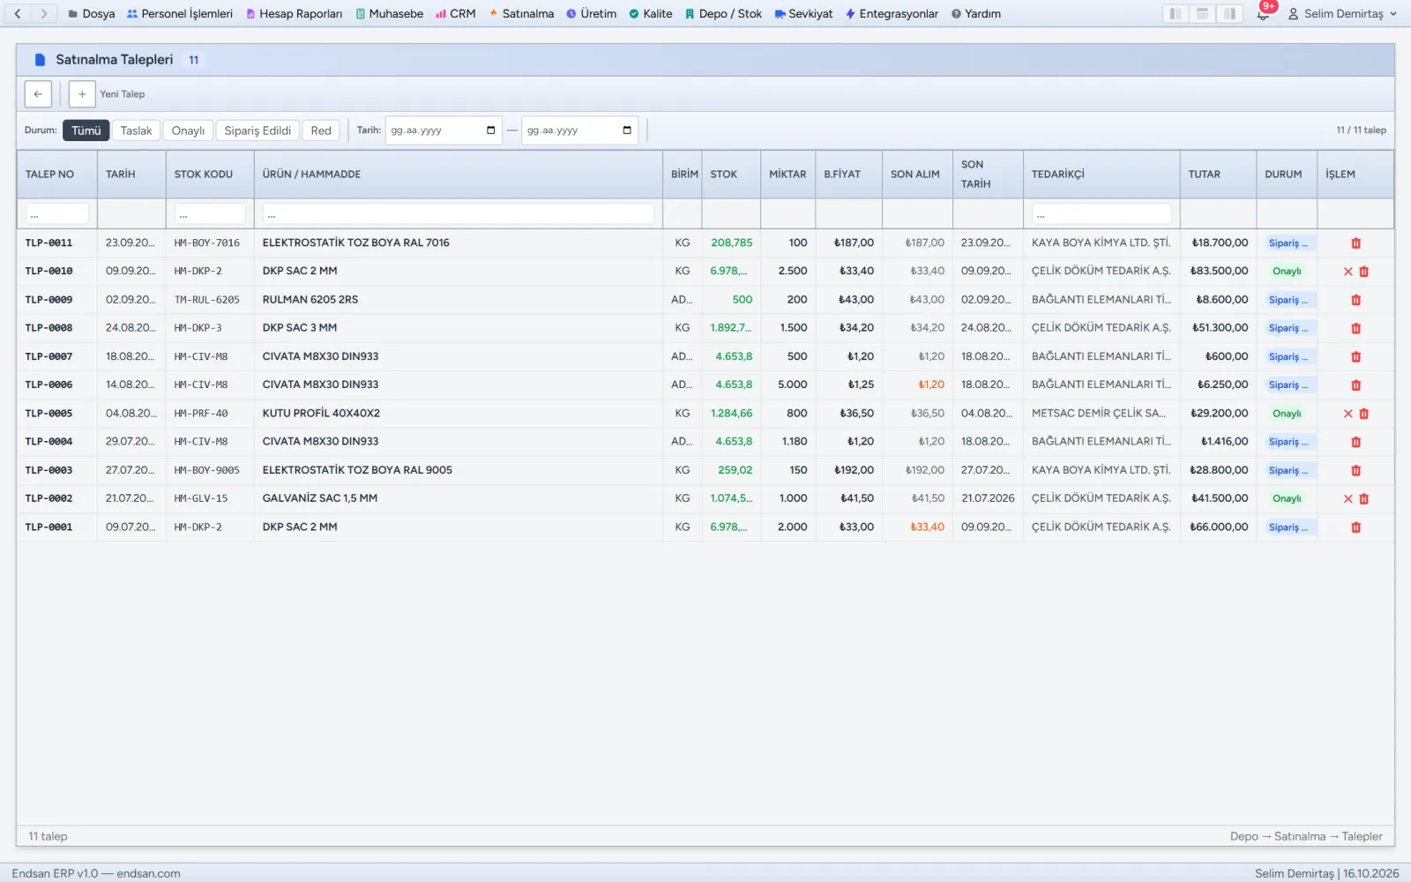Delete request TLP-0009 trash icon
1411x882 pixels.
pos(1355,300)
